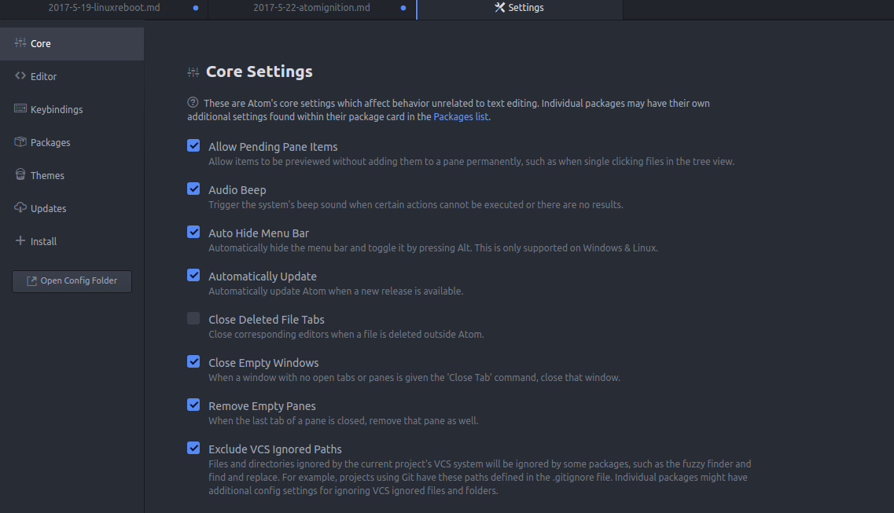This screenshot has height=513, width=894.
Task: Click the Automatically Update label
Action: pos(263,277)
